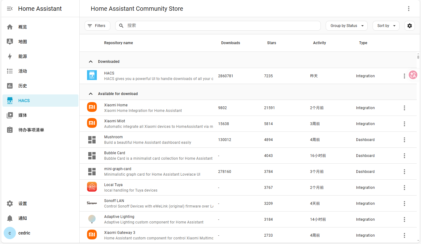
Task: Collapse the Available for download group
Action: tap(91, 94)
